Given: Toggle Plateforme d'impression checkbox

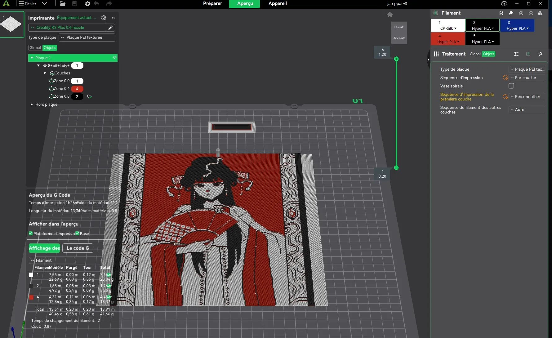Looking at the screenshot, I should (x=31, y=233).
